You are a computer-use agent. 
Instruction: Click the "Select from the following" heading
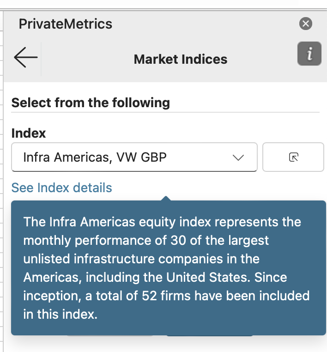pyautogui.click(x=91, y=103)
